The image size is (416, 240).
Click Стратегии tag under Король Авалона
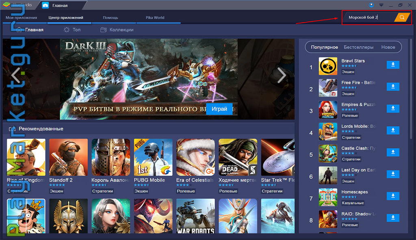[x=102, y=191]
